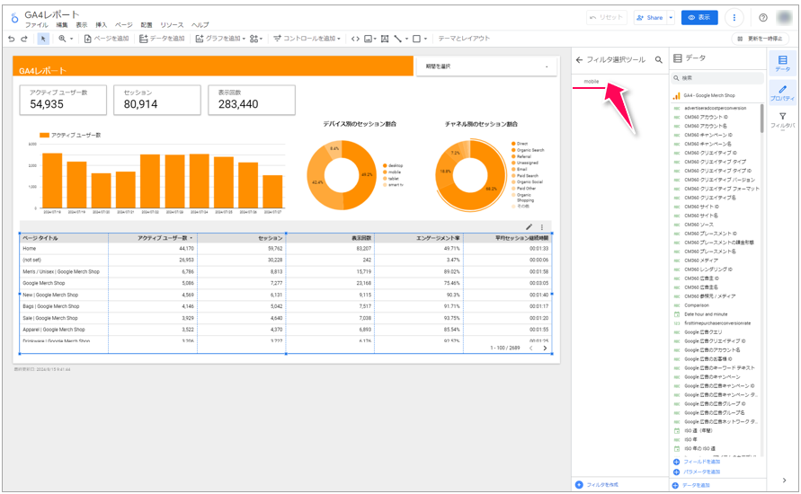Collapse side panel with bottom chevron

(784, 481)
